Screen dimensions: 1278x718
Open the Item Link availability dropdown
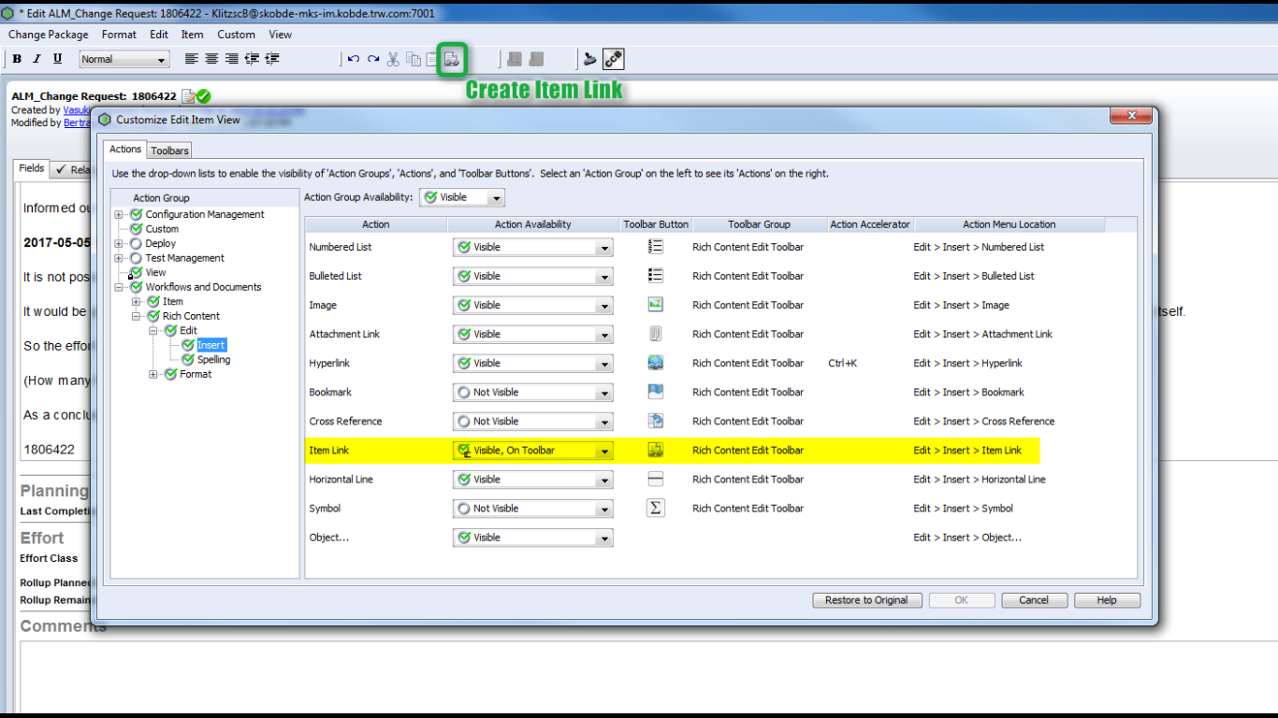click(x=604, y=451)
